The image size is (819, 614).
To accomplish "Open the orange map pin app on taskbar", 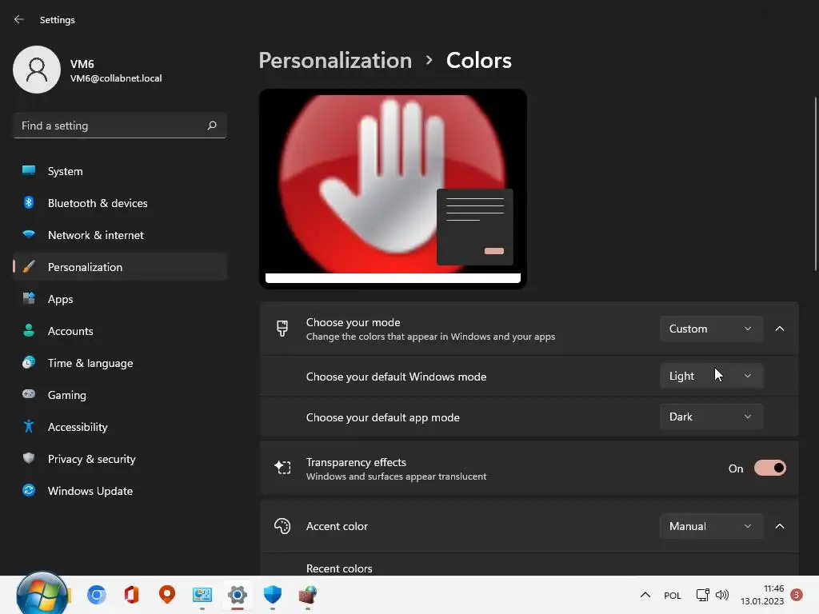I will [x=166, y=595].
